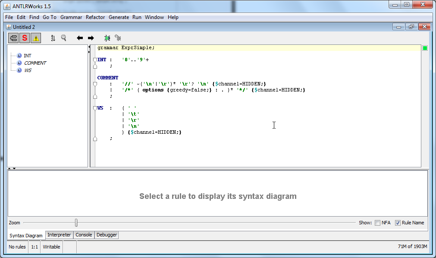Toggle the yellow warning ideas button

click(x=36, y=38)
